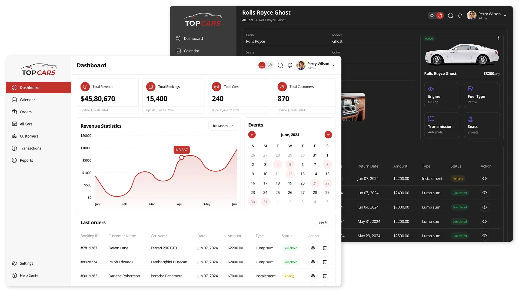Click the Fuel Type pump icon
Screen dimensions: 519x292
470,89
